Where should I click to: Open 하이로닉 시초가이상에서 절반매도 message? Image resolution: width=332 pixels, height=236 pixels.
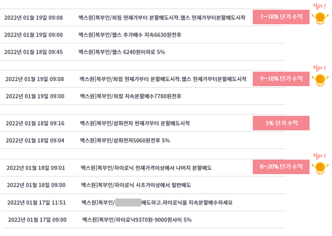[136, 185]
